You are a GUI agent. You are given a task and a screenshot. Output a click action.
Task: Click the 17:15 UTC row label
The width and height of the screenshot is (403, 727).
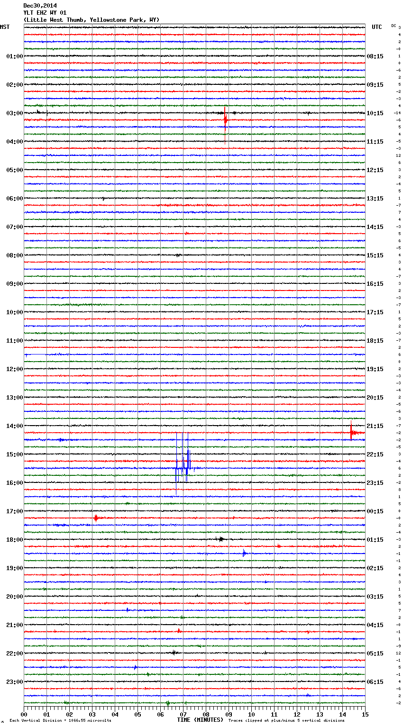[x=375, y=312]
